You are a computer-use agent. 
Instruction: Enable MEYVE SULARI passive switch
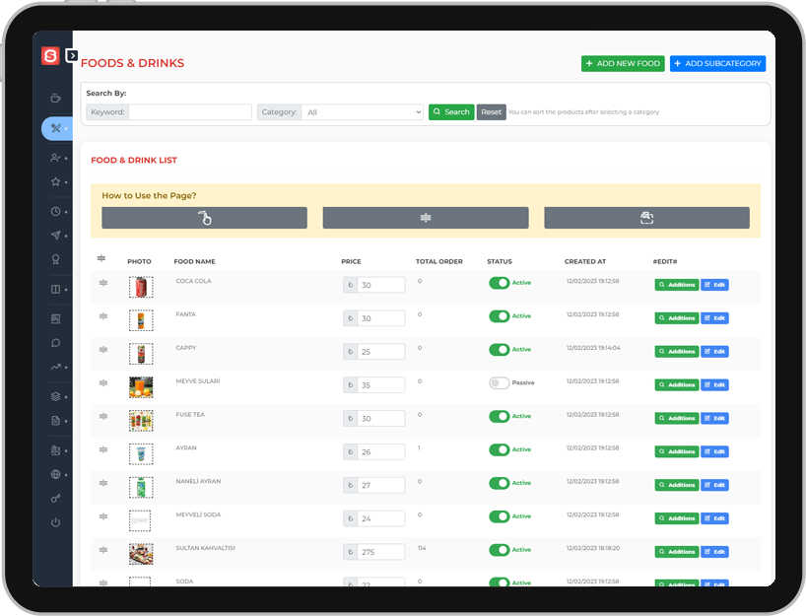click(x=500, y=383)
